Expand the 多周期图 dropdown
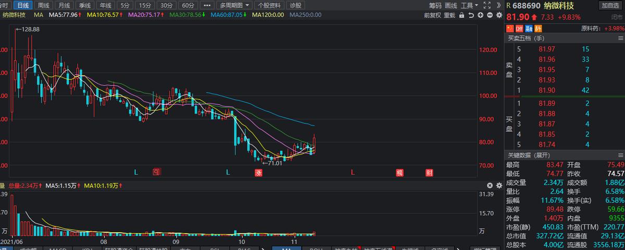The width and height of the screenshot is (625, 250). click(x=234, y=5)
